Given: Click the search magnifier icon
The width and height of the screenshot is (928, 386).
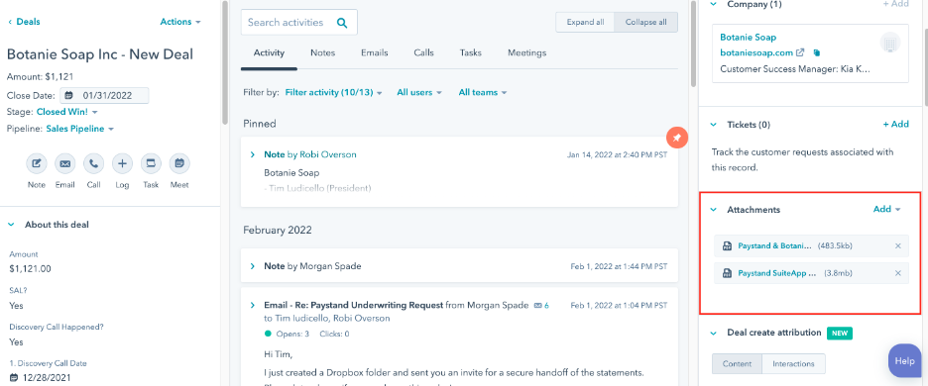Looking at the screenshot, I should [x=341, y=23].
